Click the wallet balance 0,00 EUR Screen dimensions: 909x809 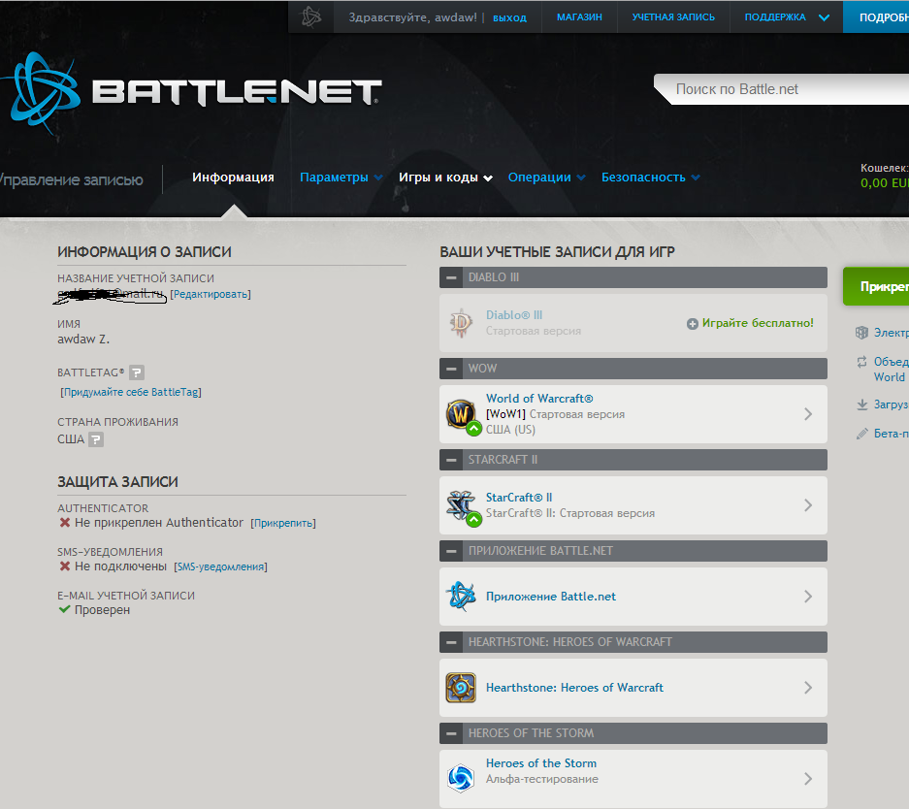point(885,183)
